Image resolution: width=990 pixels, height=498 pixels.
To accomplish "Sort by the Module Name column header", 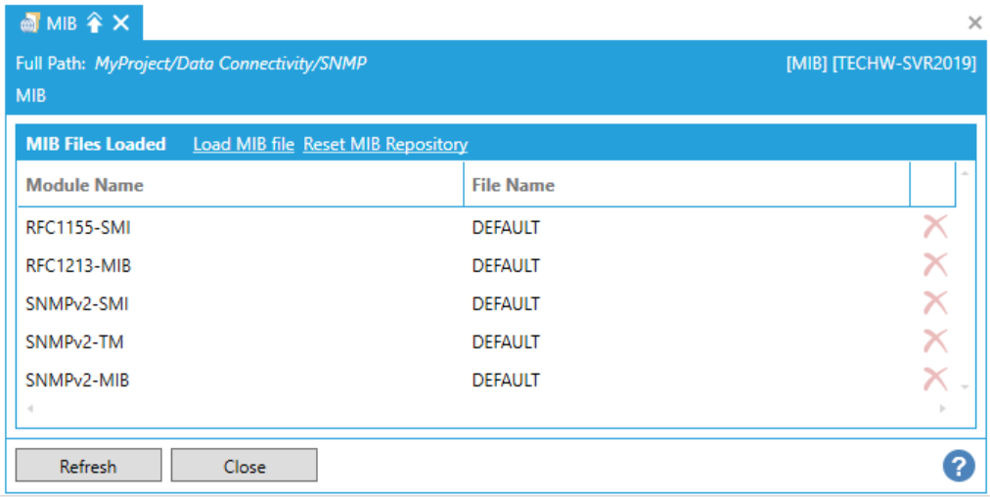I will coord(85,185).
